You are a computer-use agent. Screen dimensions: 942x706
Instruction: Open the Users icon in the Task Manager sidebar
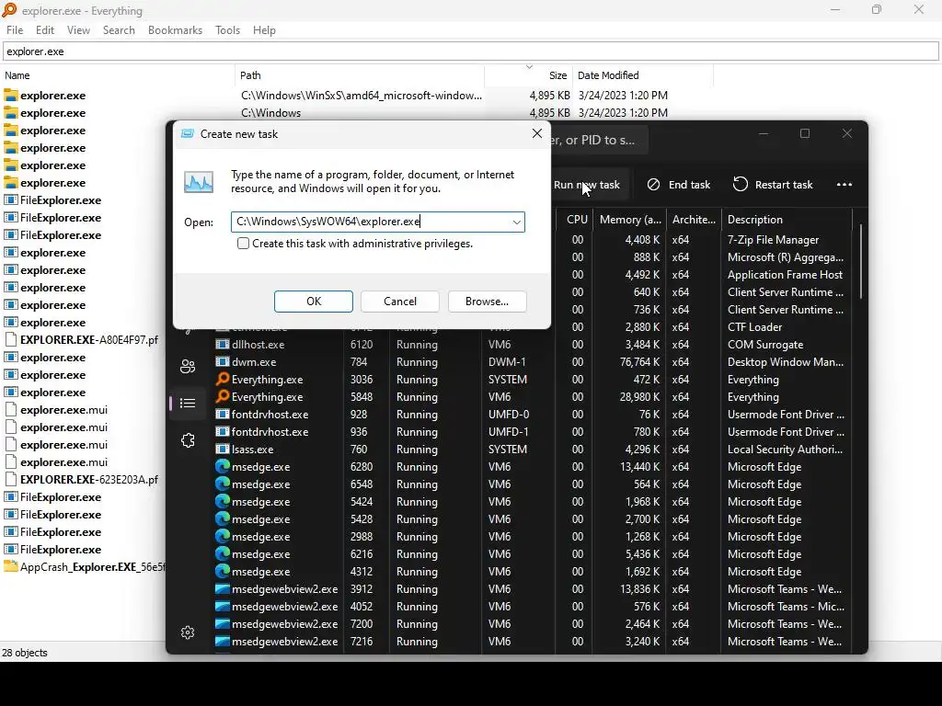click(x=188, y=366)
